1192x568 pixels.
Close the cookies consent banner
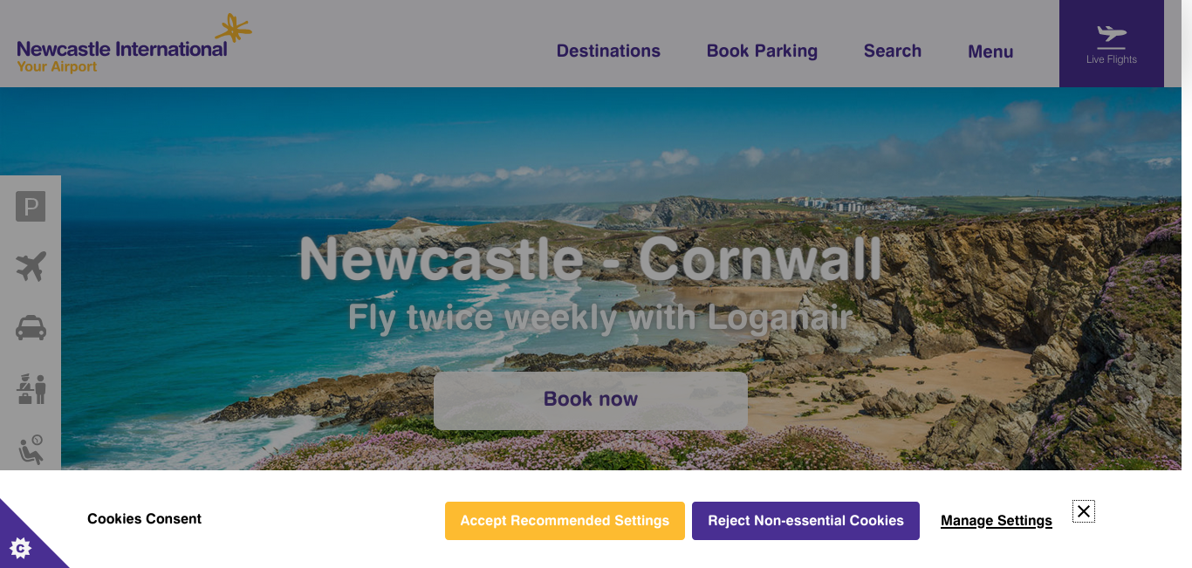[x=1084, y=511]
